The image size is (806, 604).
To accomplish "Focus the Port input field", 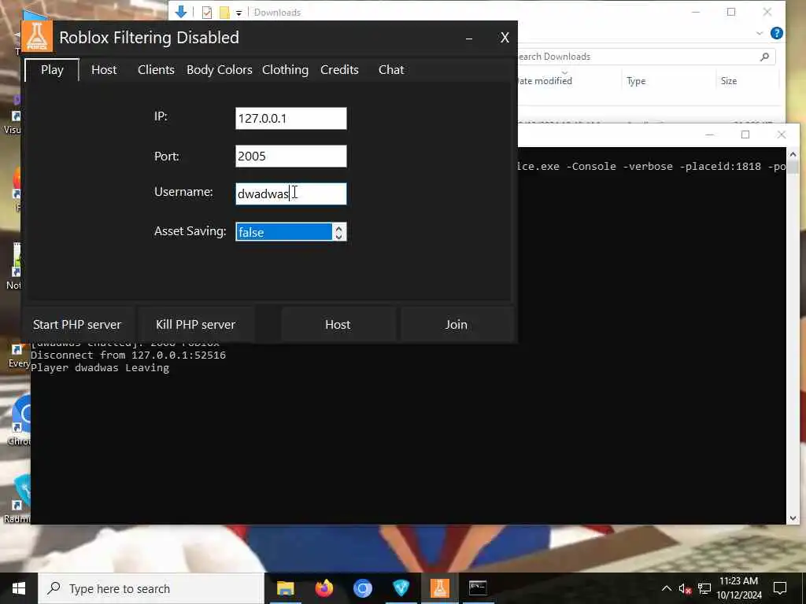I will (x=291, y=157).
